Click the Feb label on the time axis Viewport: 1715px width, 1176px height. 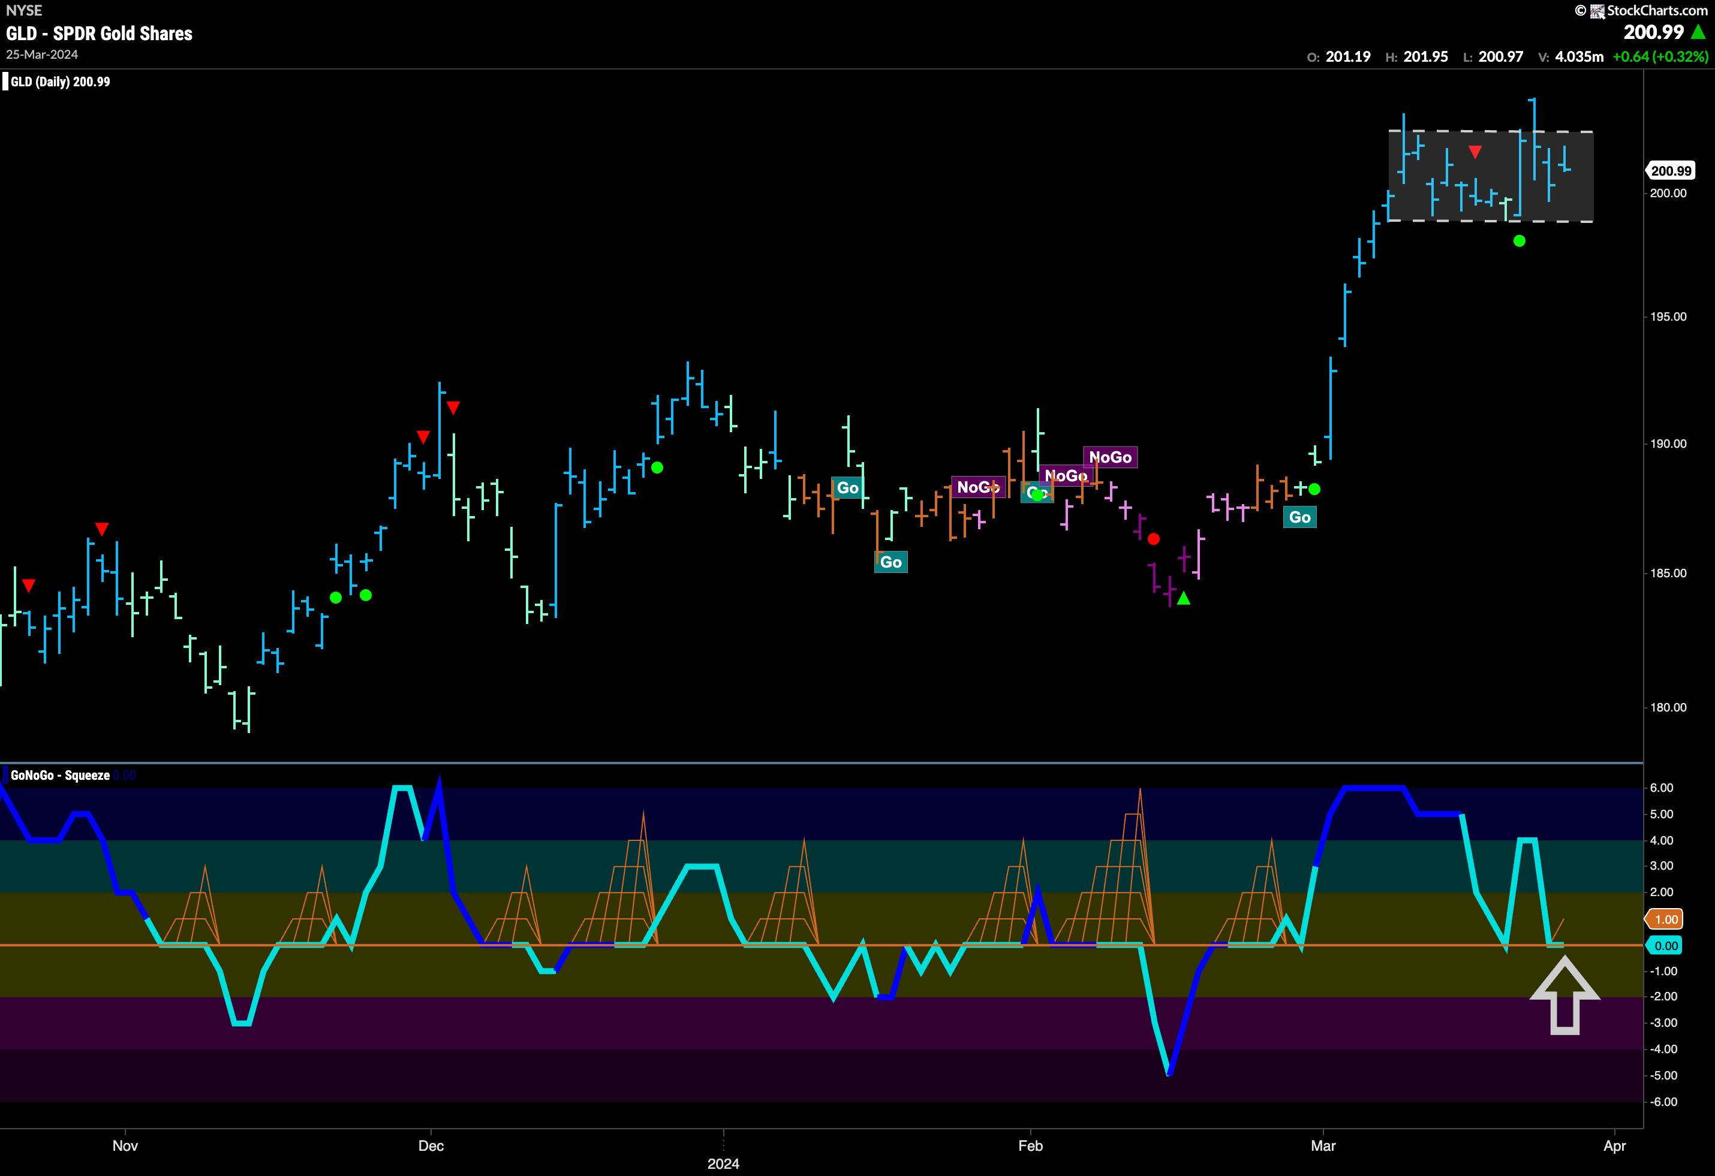tap(1030, 1146)
